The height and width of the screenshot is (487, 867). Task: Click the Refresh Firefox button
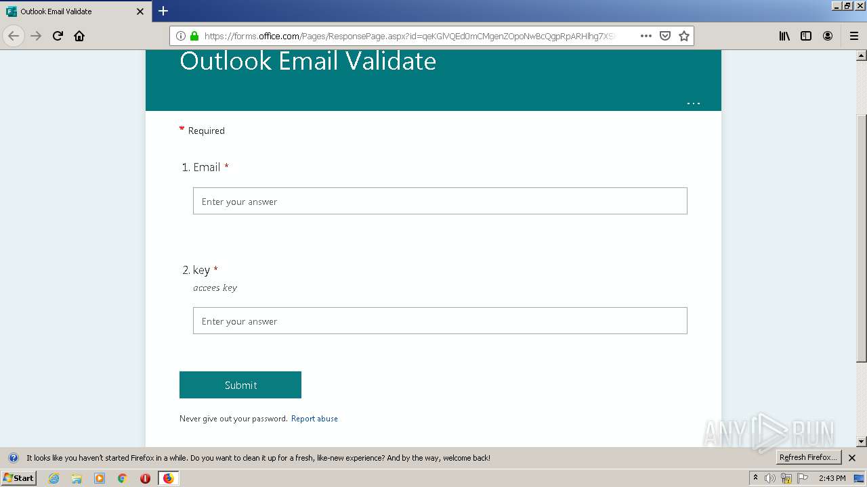click(808, 457)
